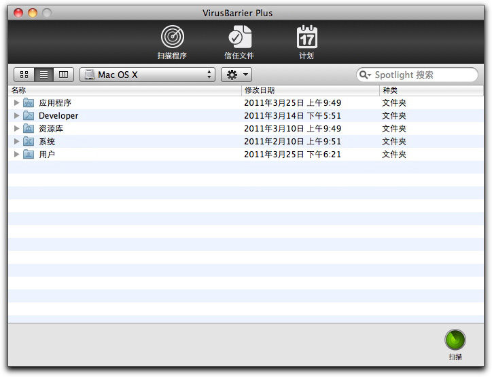This screenshot has width=492, height=377.
Task: Open the 扫描程序 scanner radar icon
Action: (x=172, y=37)
